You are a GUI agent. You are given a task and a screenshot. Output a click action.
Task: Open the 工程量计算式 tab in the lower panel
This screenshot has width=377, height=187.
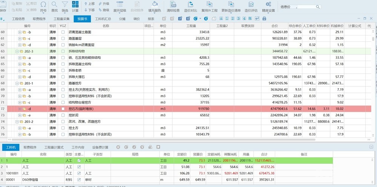click(54, 147)
